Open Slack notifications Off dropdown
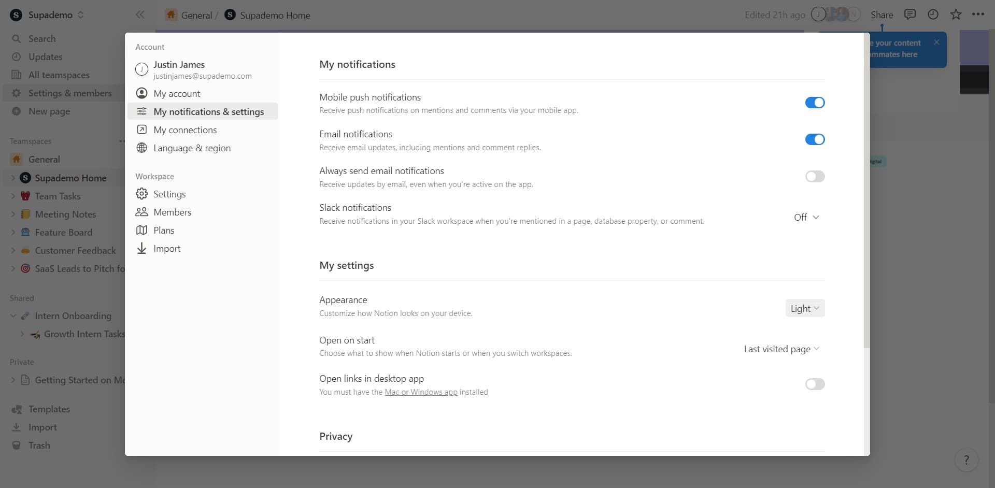The width and height of the screenshot is (995, 488). [x=806, y=218]
